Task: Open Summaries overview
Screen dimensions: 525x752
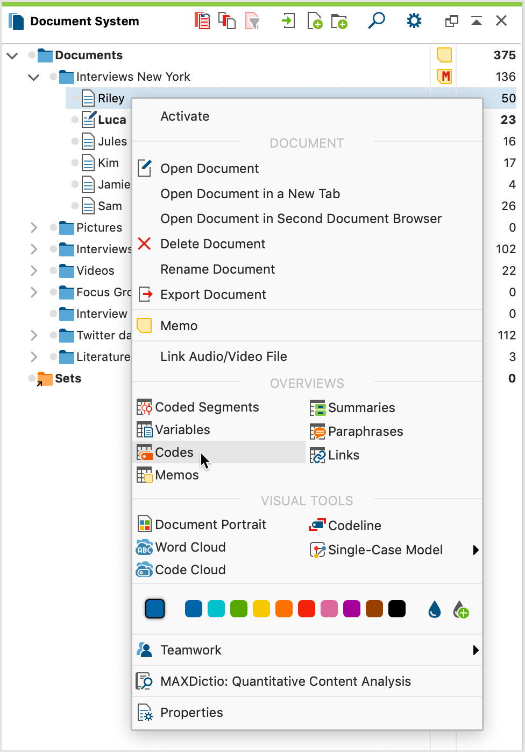Action: coord(352,408)
